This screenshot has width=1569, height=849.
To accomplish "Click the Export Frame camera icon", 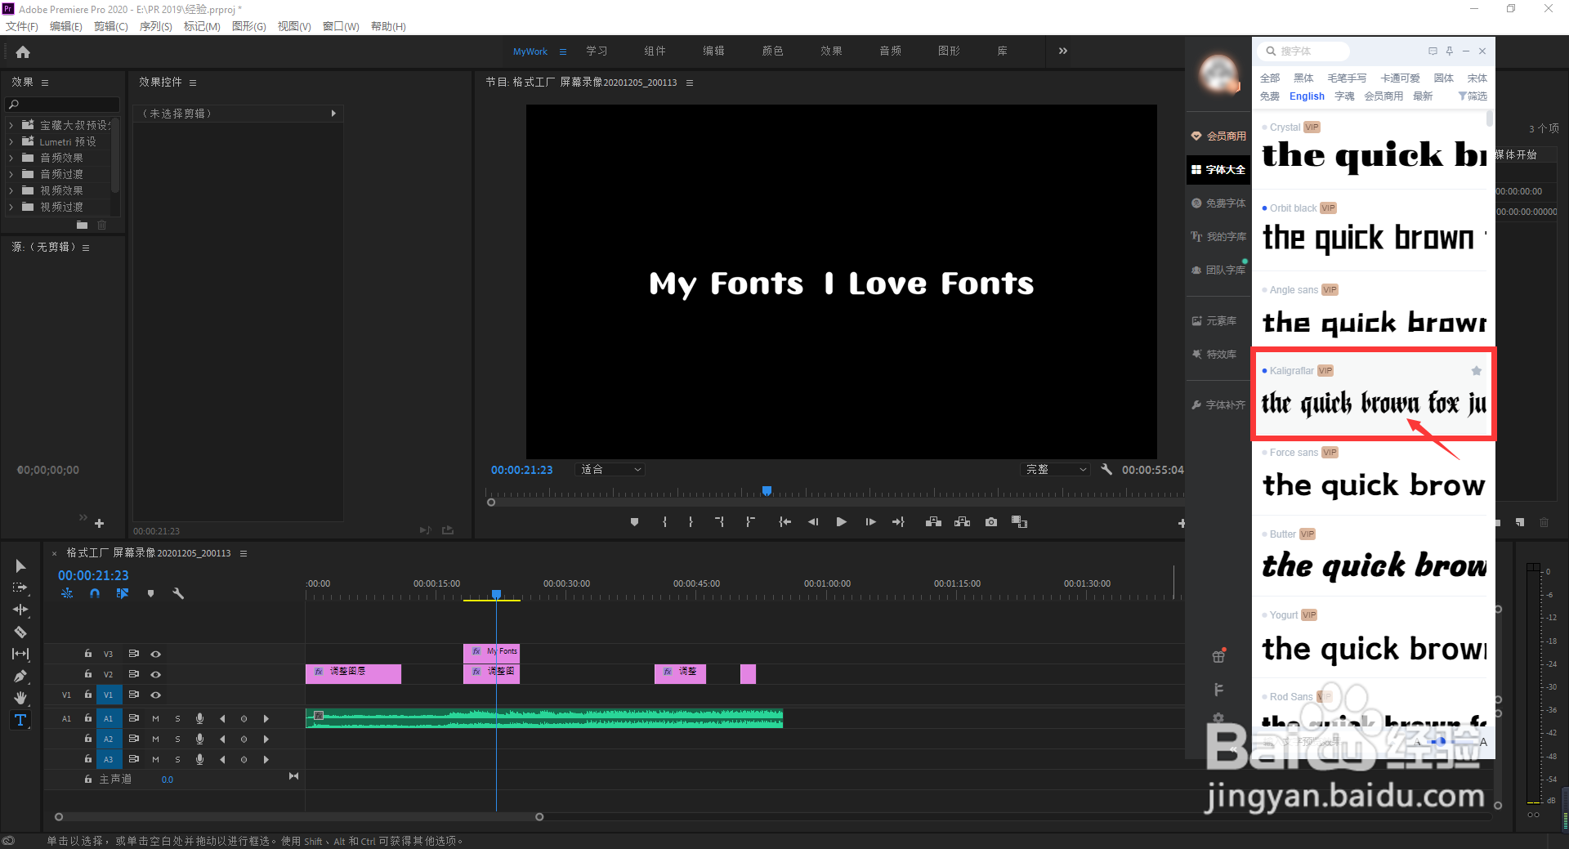I will point(991,522).
